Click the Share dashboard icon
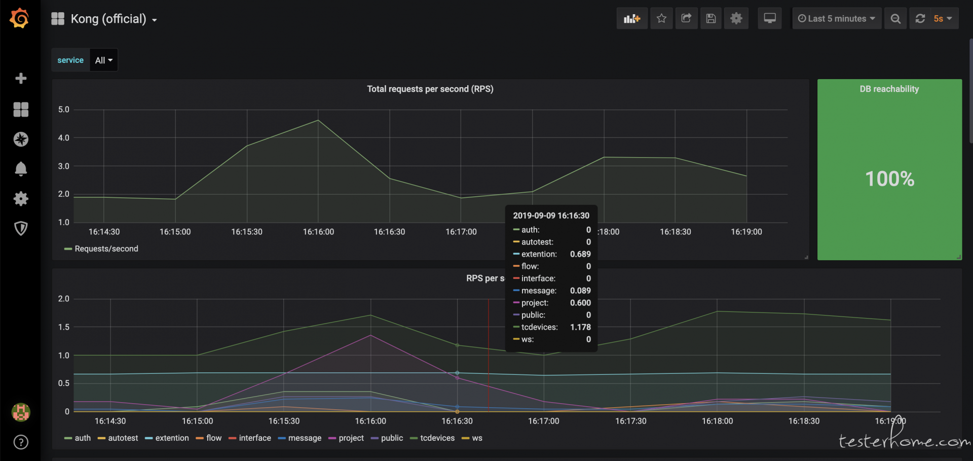The image size is (973, 461). 686,19
